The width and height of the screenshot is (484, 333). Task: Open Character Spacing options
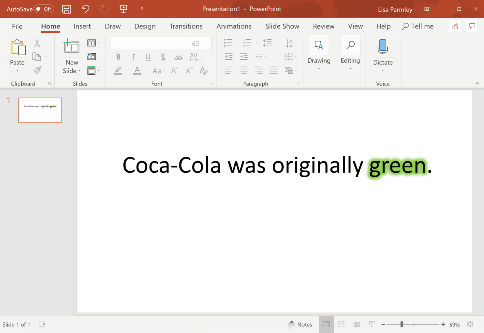pos(195,57)
